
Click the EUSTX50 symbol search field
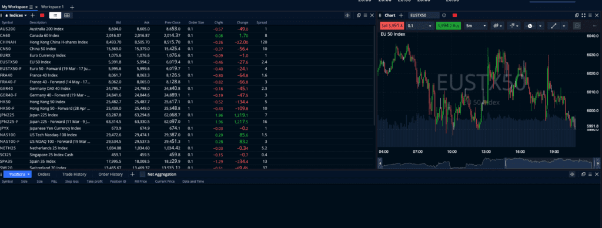point(423,15)
